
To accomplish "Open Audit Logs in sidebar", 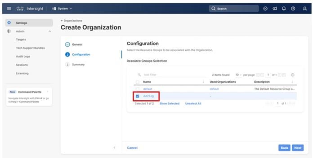I will coord(23,57).
